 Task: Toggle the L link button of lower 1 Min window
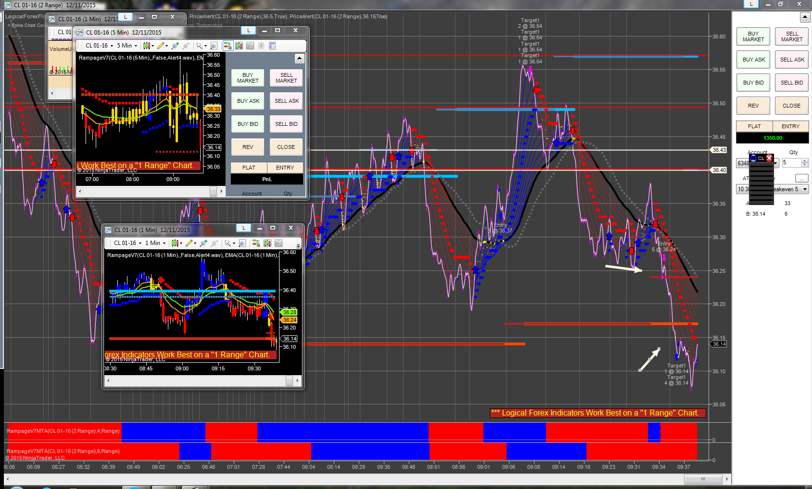coord(244,228)
